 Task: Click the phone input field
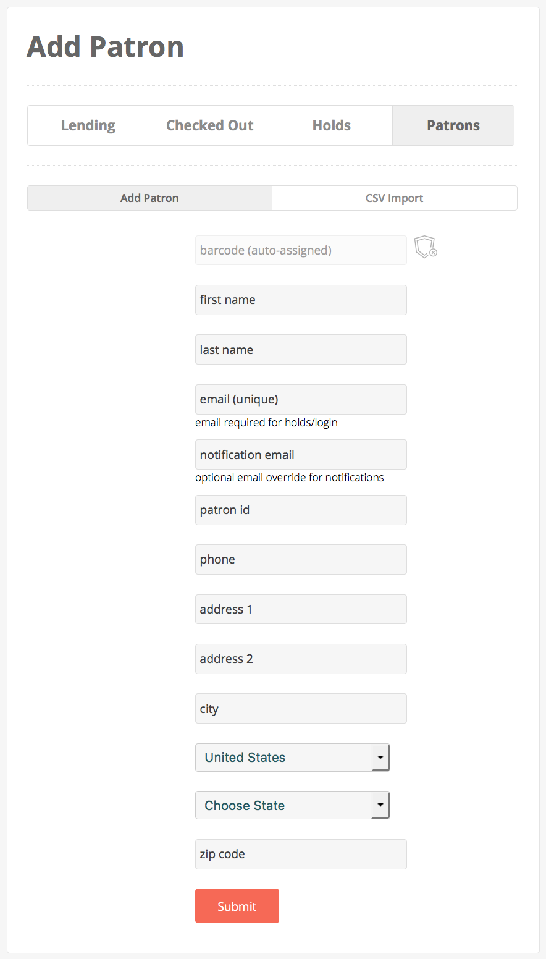[301, 560]
